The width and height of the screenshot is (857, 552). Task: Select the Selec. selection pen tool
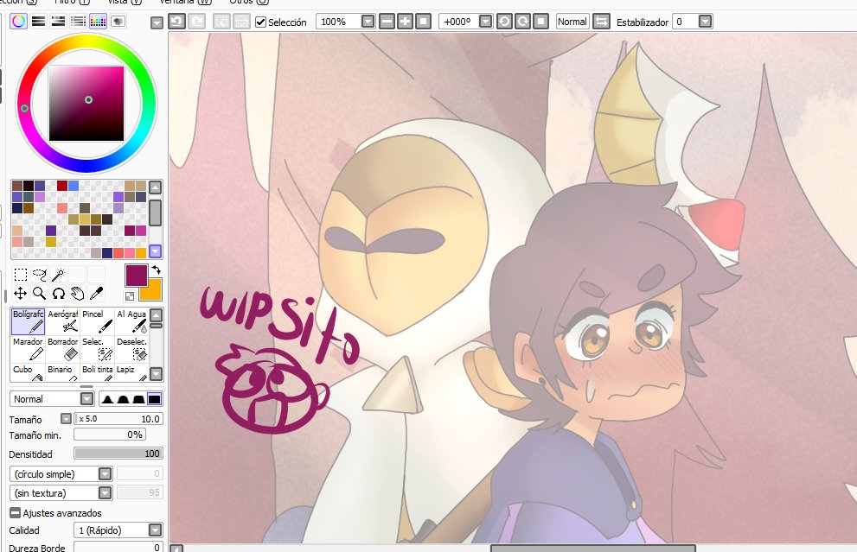tap(97, 349)
